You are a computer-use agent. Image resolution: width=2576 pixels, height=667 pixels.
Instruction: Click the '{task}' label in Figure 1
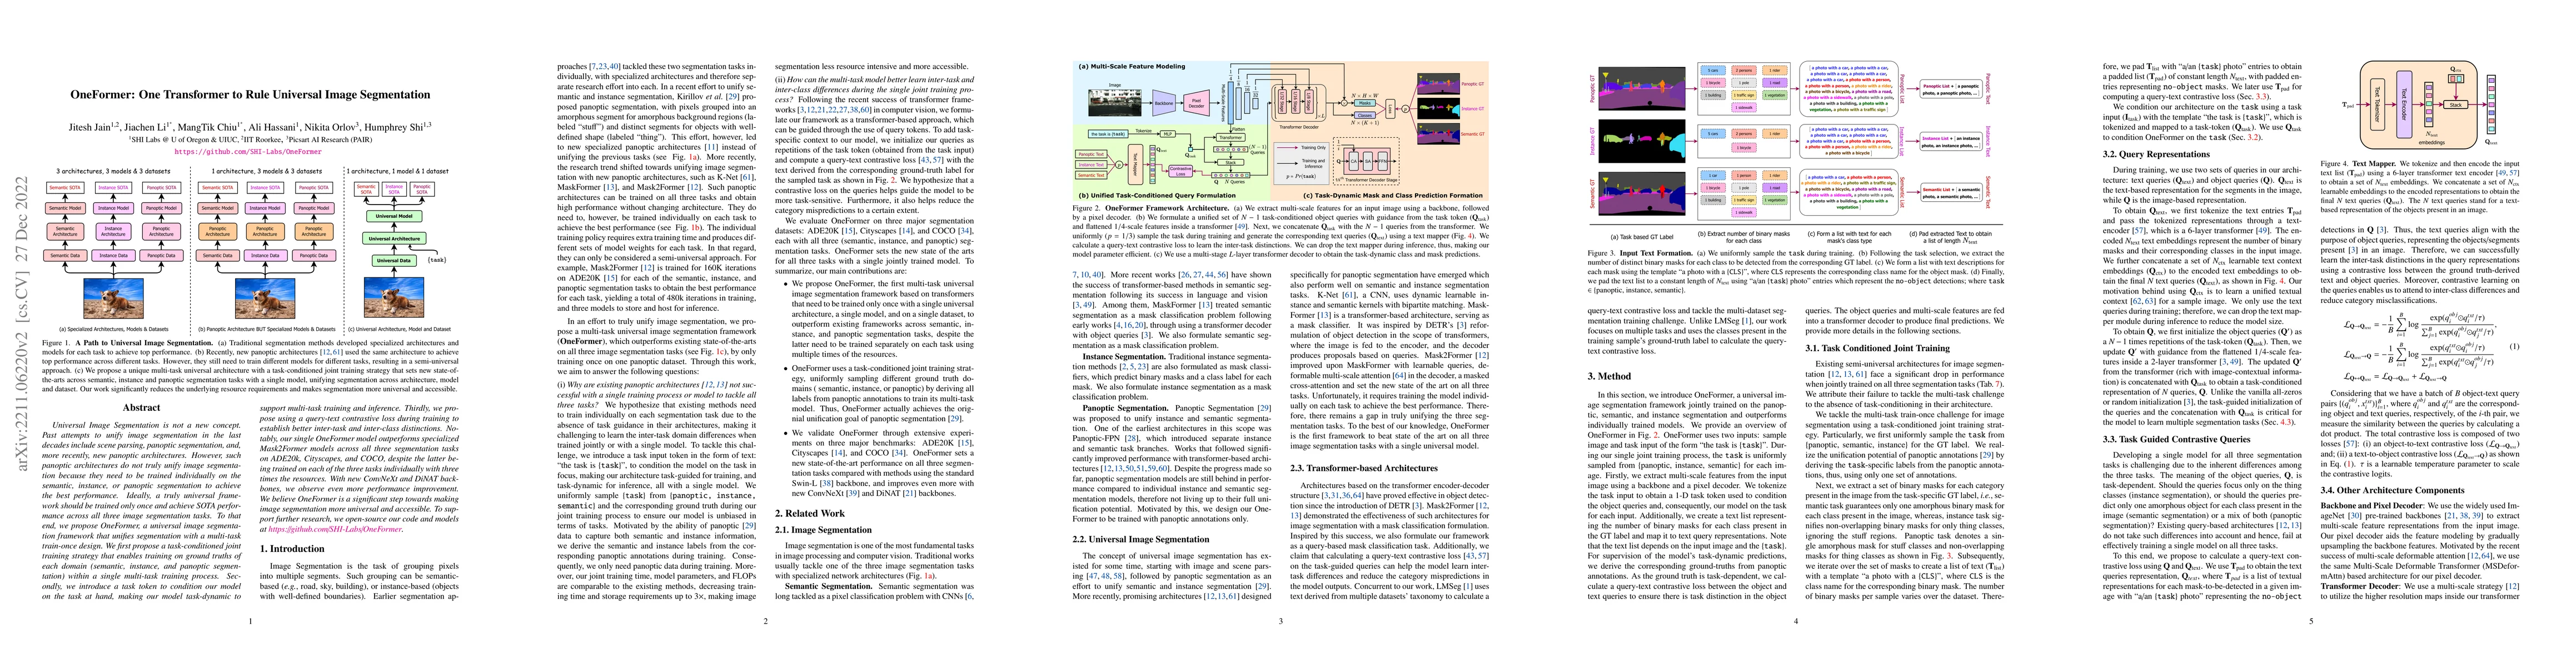(438, 260)
